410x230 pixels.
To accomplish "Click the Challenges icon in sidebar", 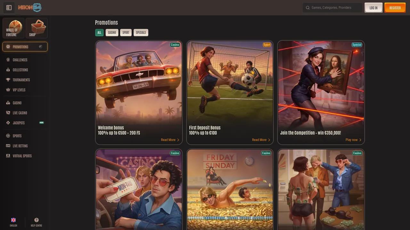I will pyautogui.click(x=8, y=60).
